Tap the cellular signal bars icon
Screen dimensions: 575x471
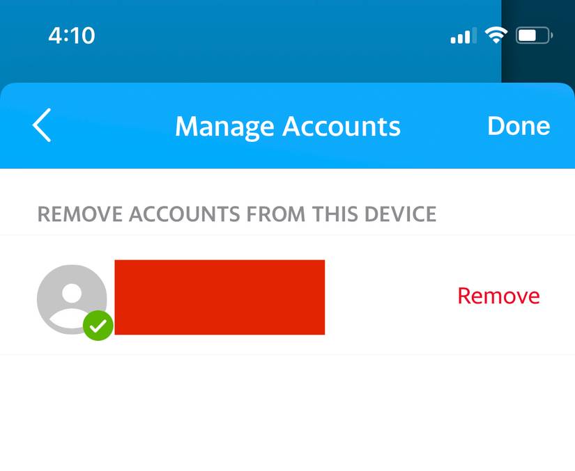point(463,35)
